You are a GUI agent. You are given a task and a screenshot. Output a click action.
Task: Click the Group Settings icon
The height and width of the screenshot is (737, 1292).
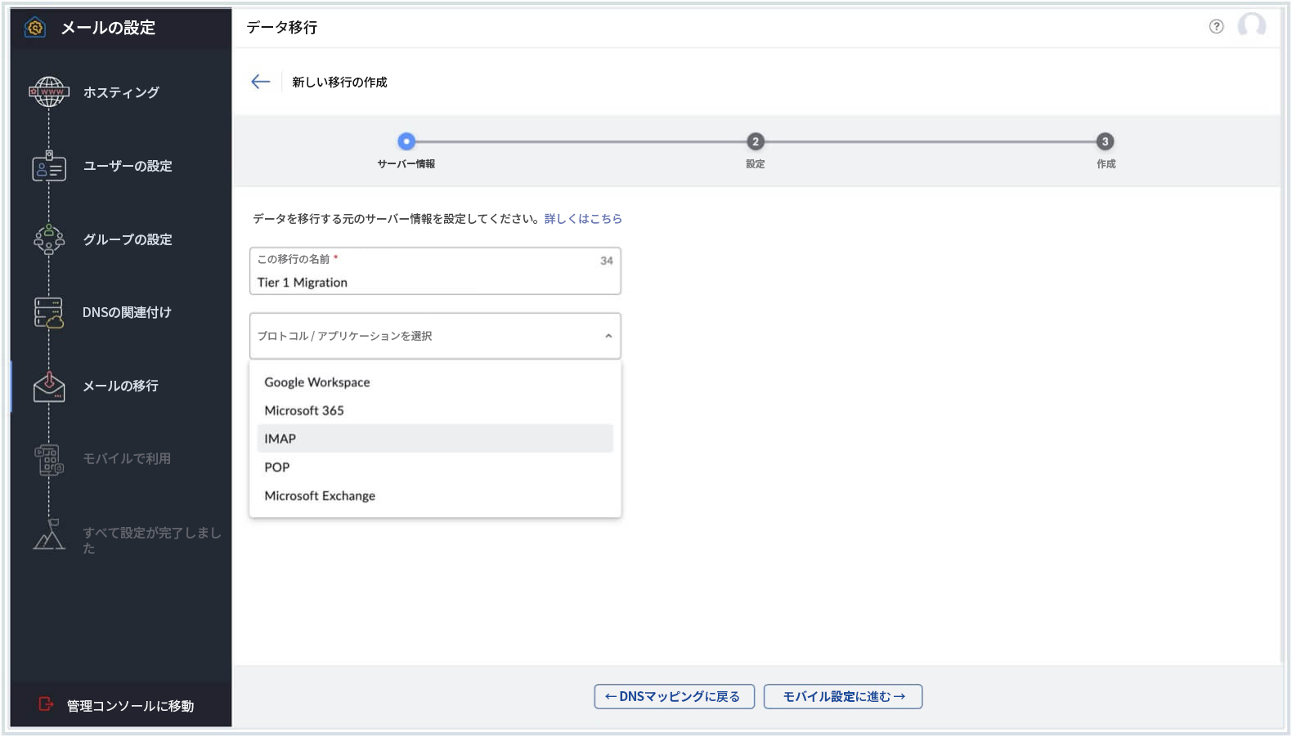[x=49, y=239]
